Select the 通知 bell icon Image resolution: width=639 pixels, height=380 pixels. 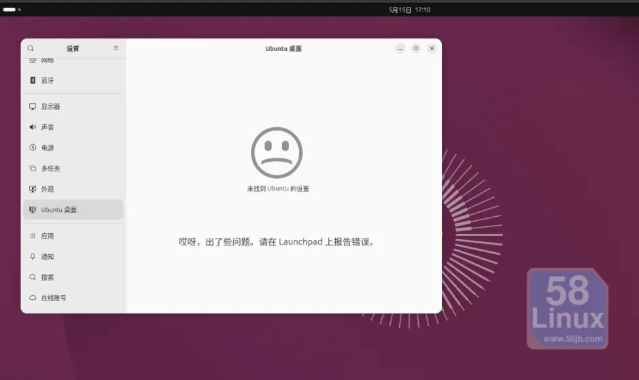tap(33, 256)
